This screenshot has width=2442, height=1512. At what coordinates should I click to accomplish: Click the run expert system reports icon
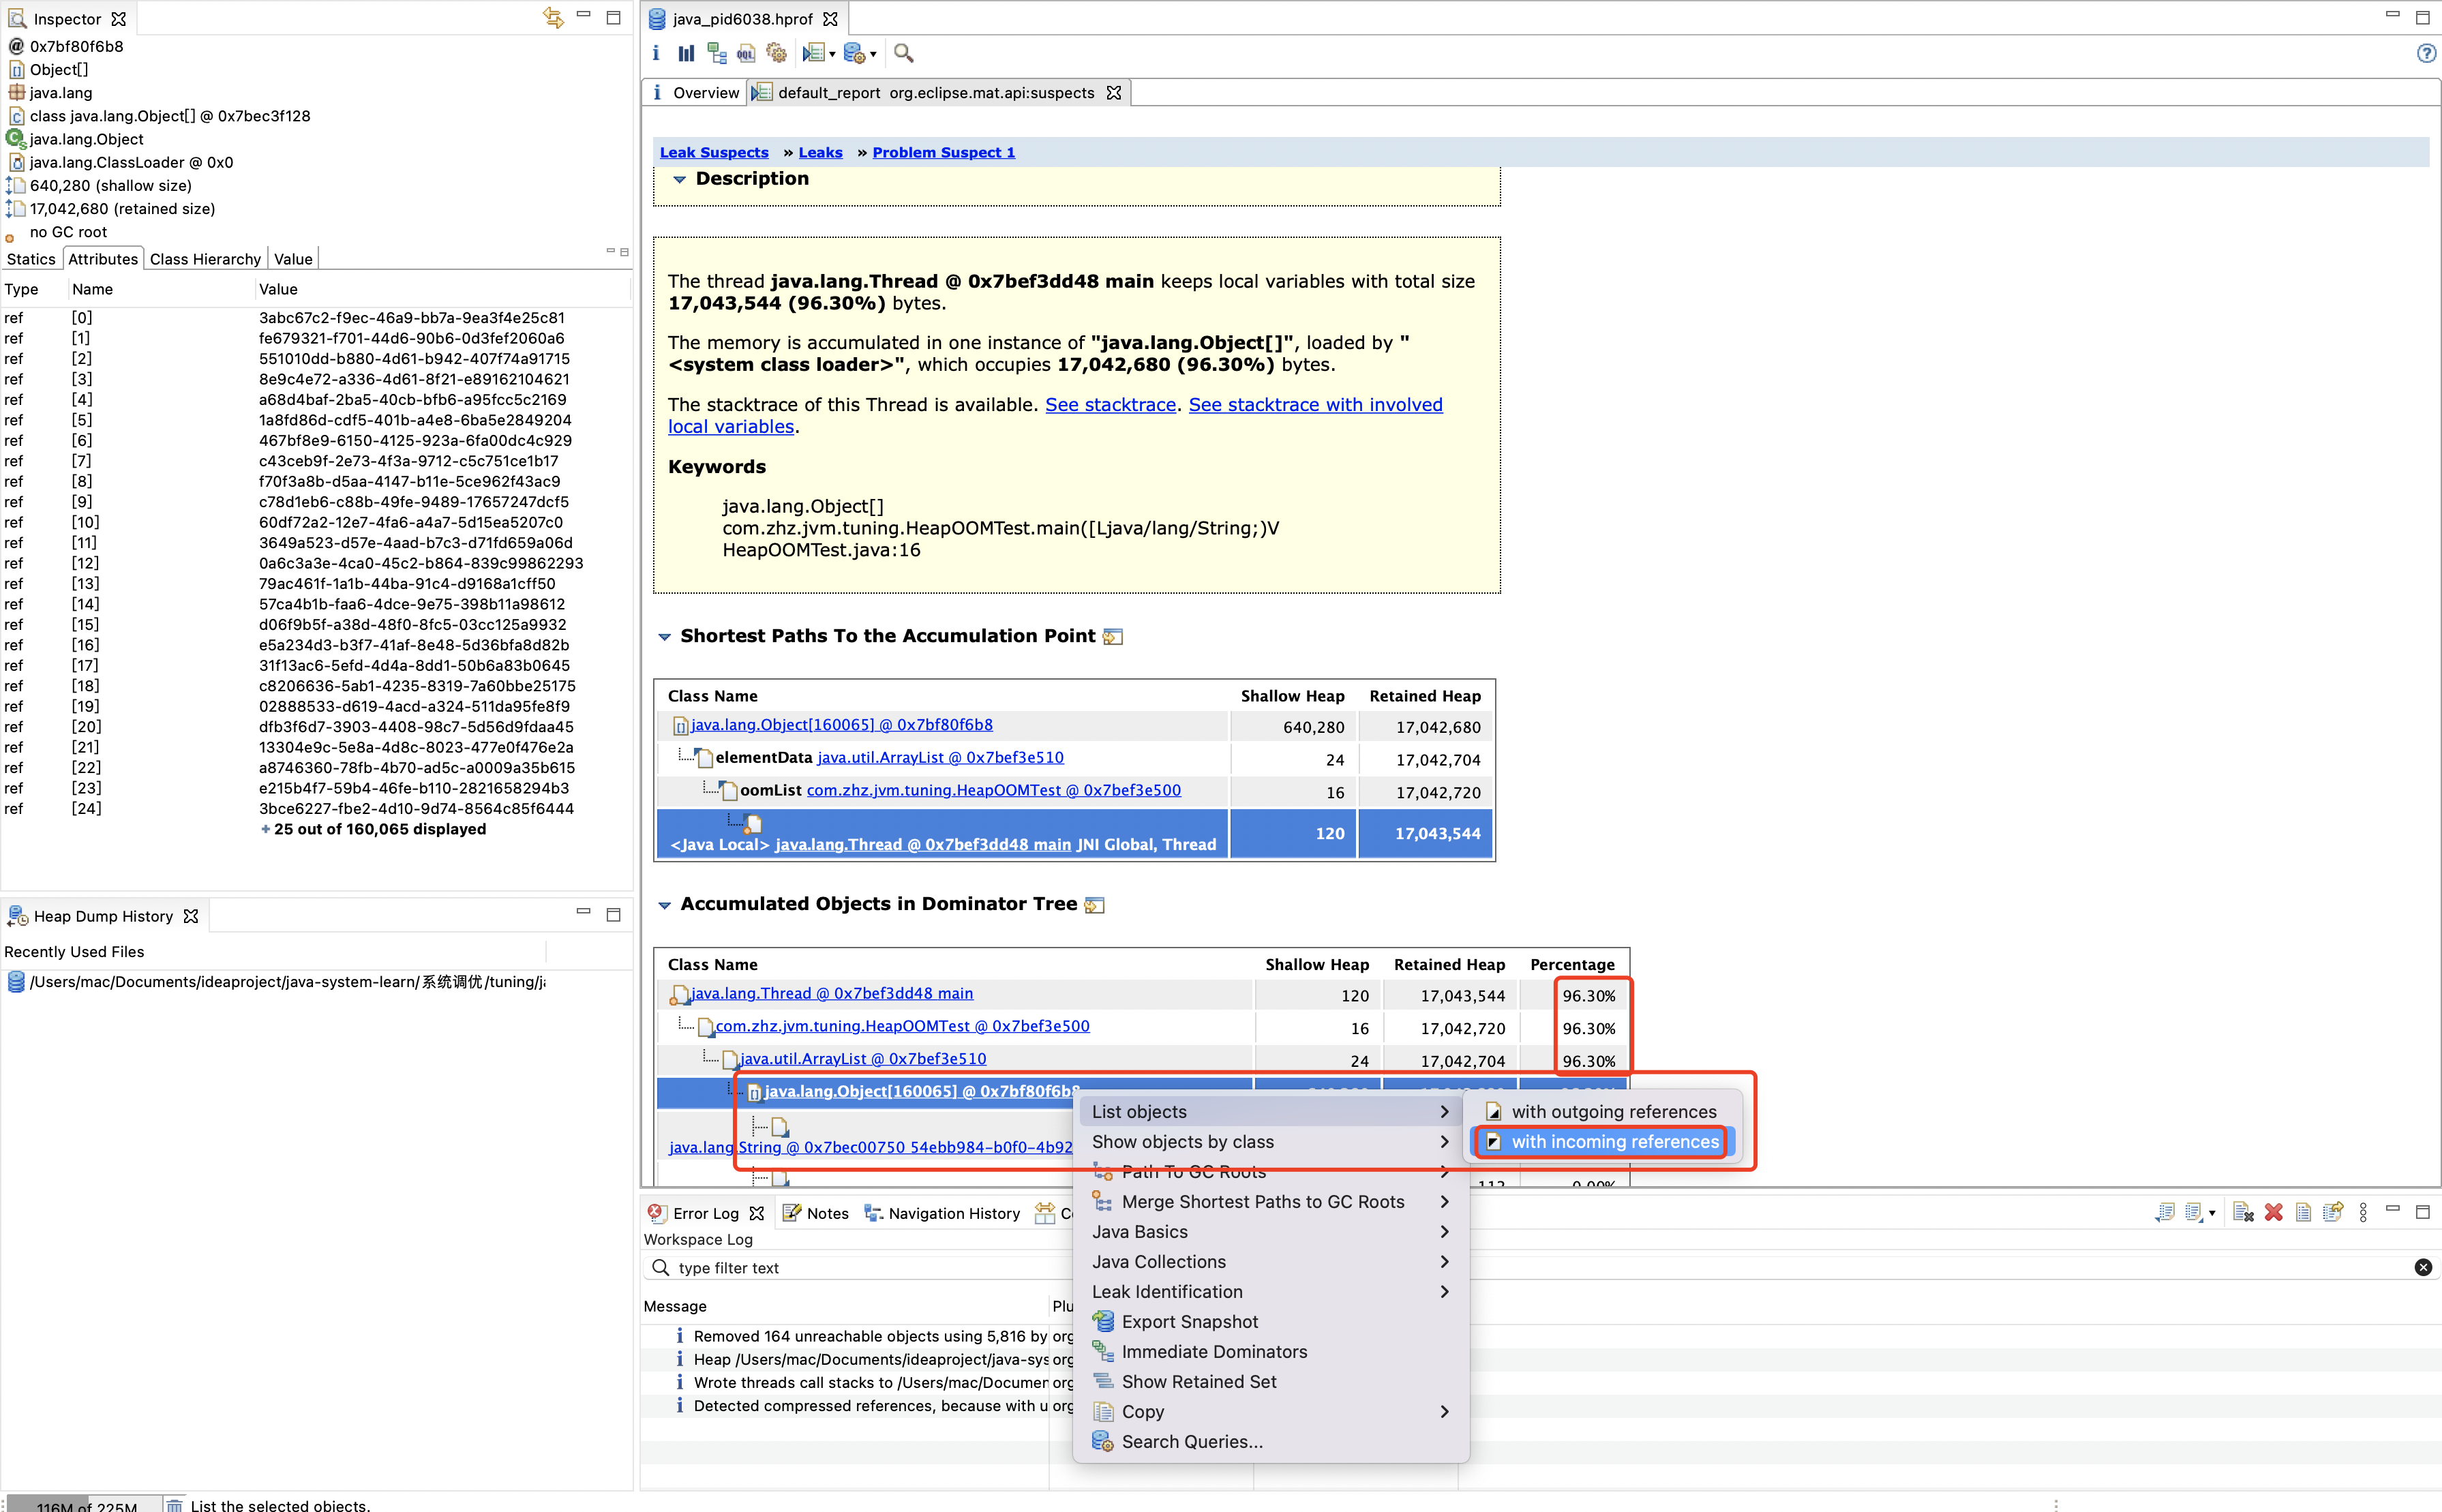click(x=814, y=53)
